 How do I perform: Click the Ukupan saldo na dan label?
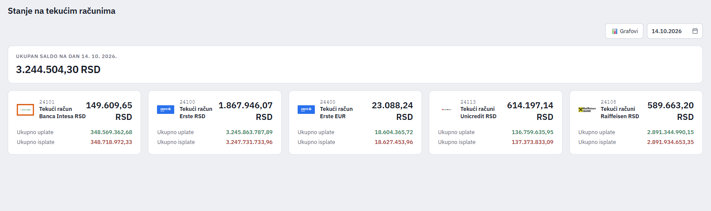(66, 56)
